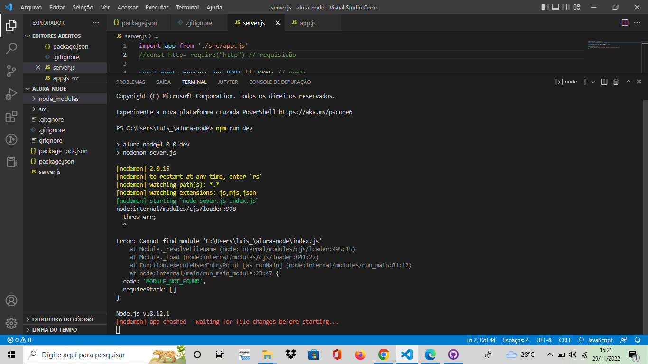
Task: Open terminal launch profile dropdown arrow
Action: (x=593, y=82)
